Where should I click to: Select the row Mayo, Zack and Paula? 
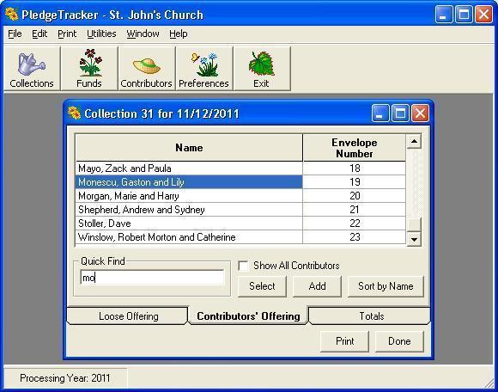click(x=189, y=168)
